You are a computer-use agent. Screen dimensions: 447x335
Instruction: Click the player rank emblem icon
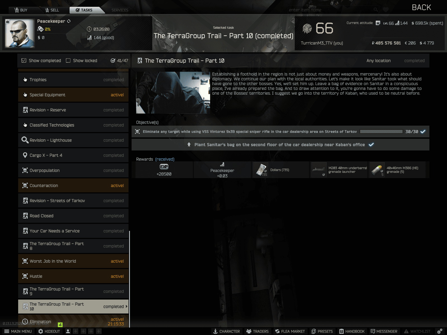pyautogui.click(x=307, y=28)
